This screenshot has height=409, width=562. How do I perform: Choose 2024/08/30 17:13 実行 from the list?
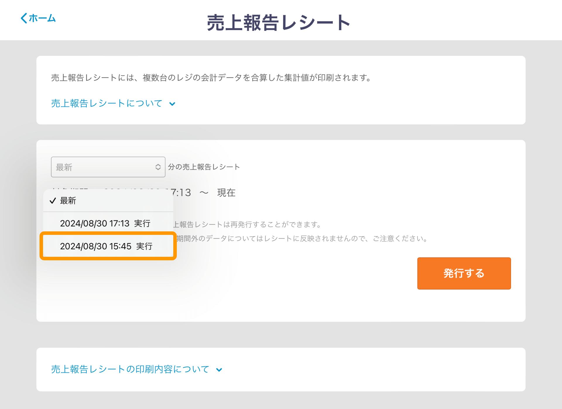point(105,223)
